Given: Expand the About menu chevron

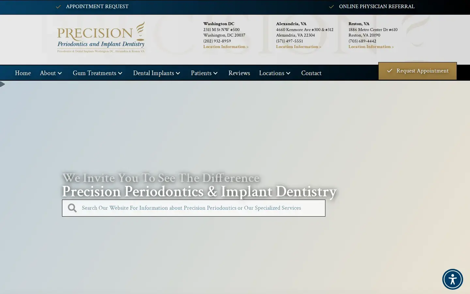Looking at the screenshot, I should (x=60, y=73).
